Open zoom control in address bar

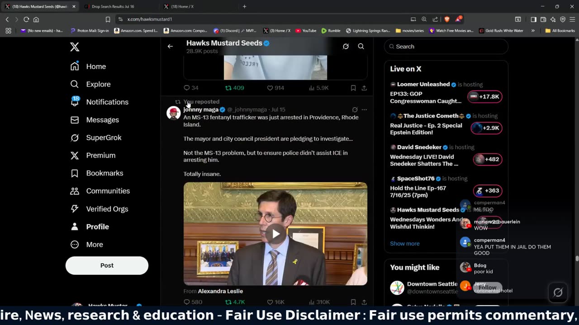[424, 19]
